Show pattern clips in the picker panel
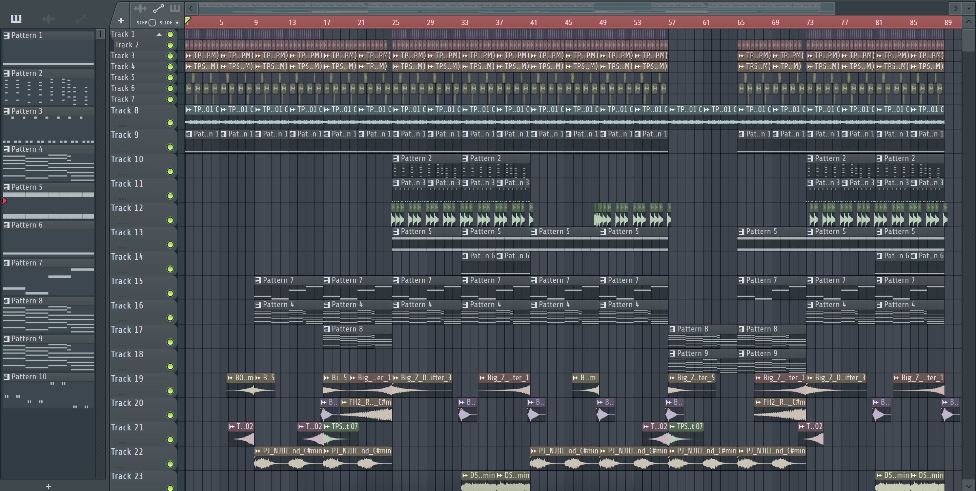 pyautogui.click(x=16, y=19)
